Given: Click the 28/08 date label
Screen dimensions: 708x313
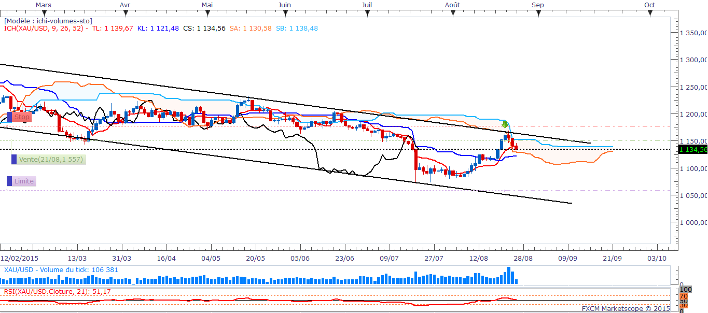Looking at the screenshot, I should click(523, 258).
